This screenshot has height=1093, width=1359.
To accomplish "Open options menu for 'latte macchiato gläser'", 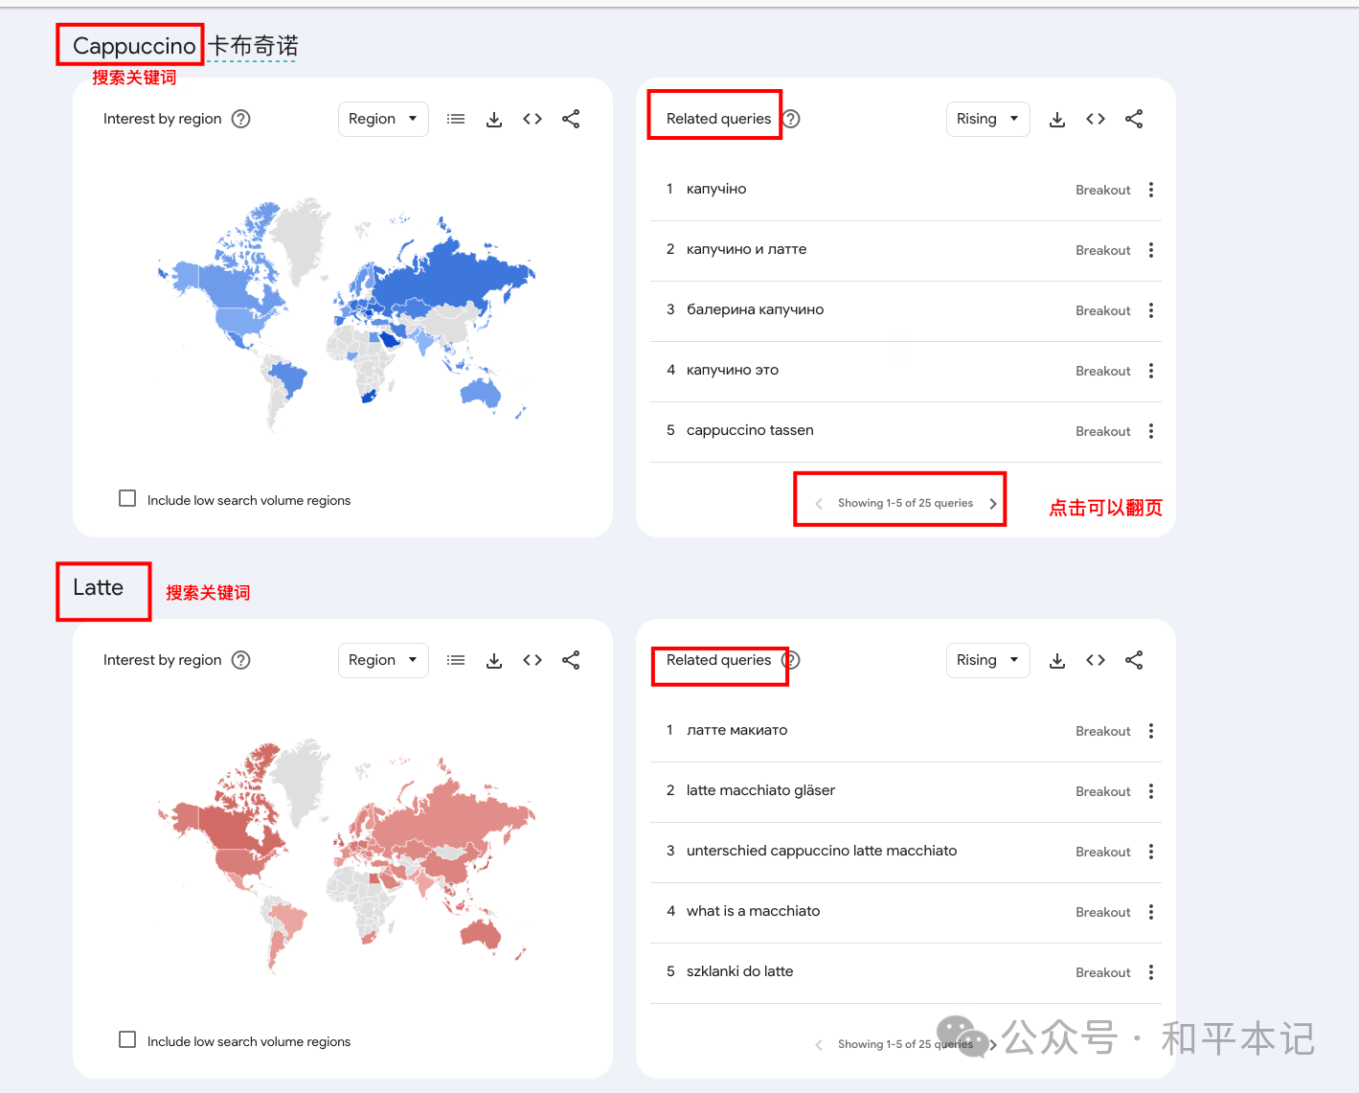I will point(1151,791).
